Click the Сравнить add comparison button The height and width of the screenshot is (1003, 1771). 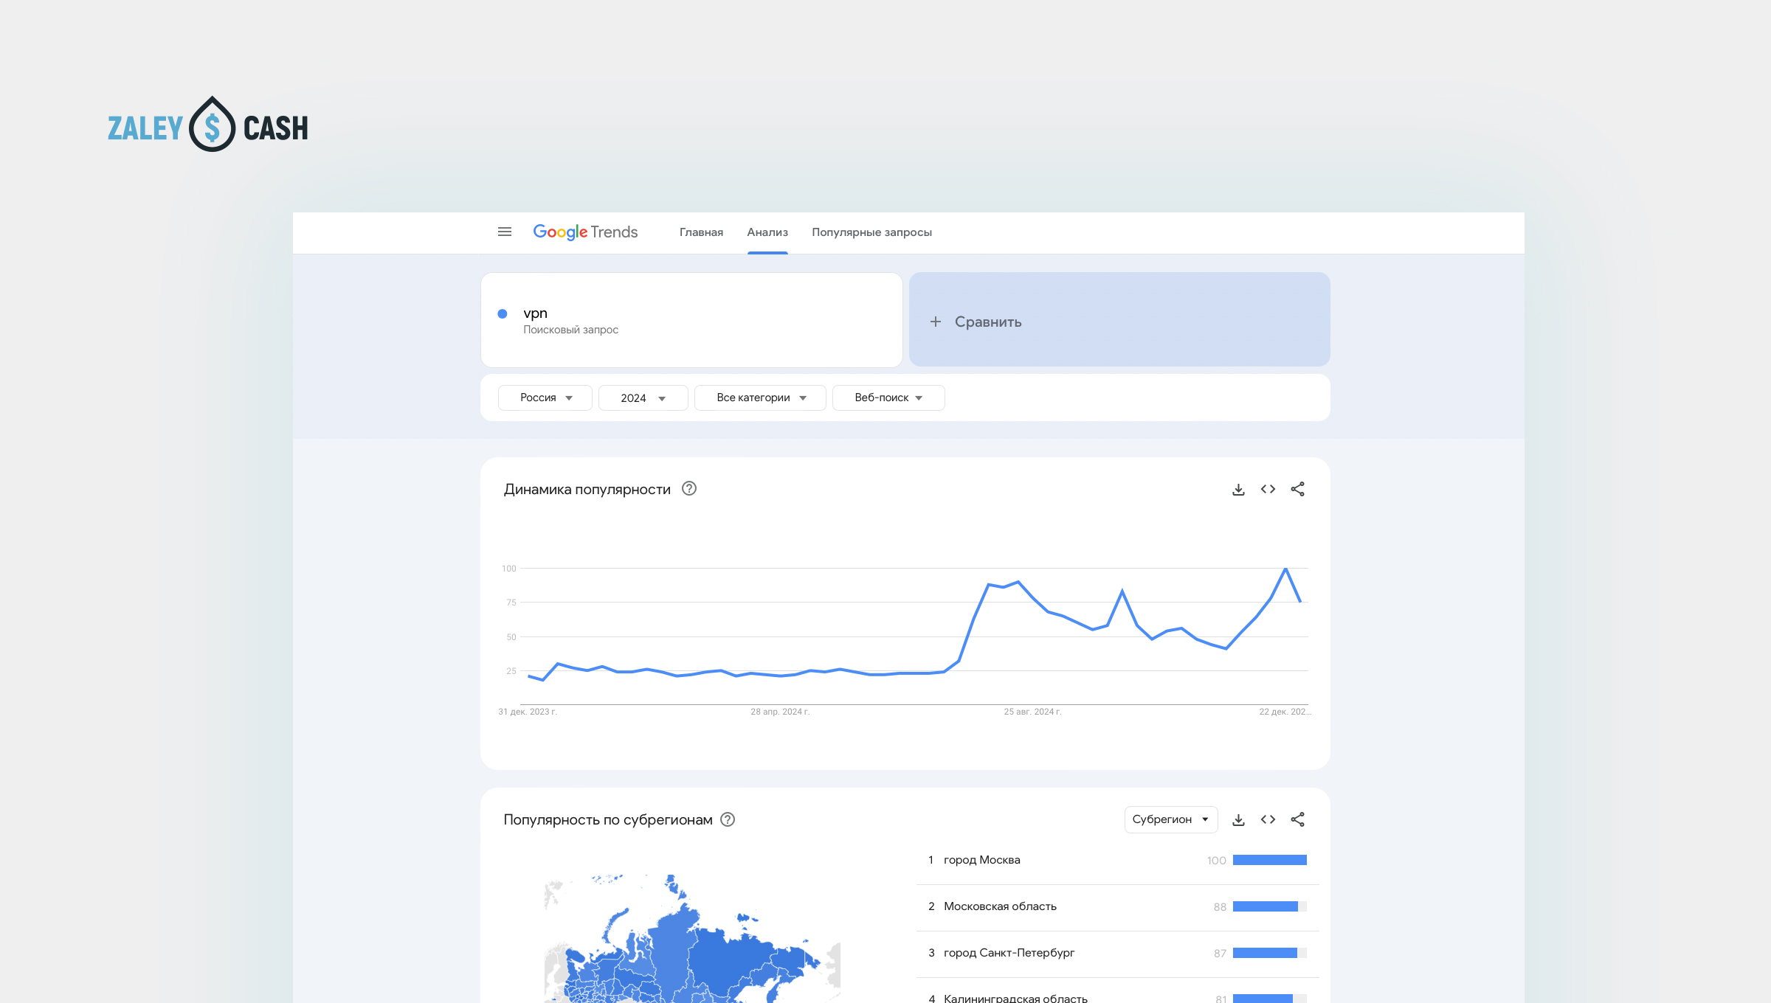pyautogui.click(x=1119, y=320)
